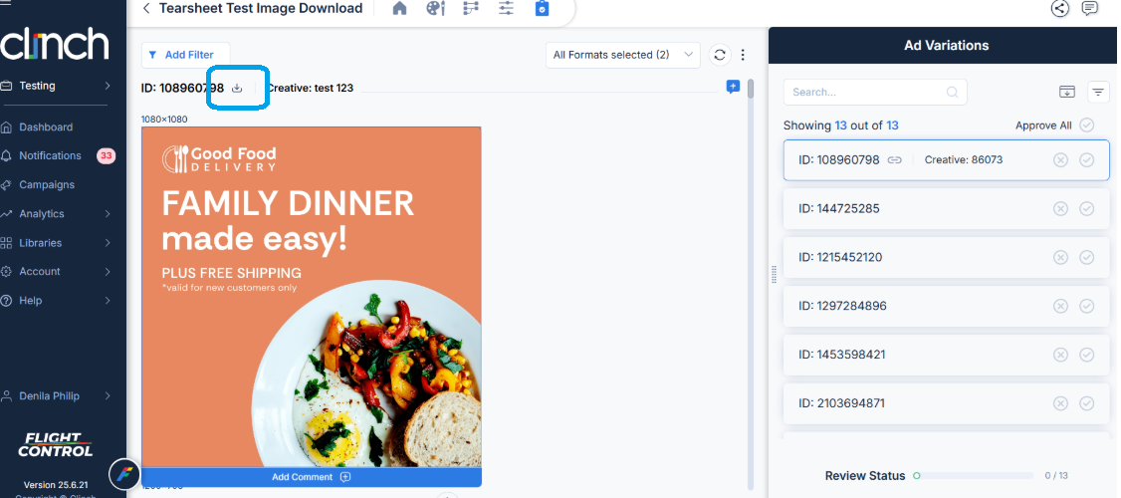Click Add Filter button
Image resolution: width=1121 pixels, height=498 pixels.
click(186, 55)
